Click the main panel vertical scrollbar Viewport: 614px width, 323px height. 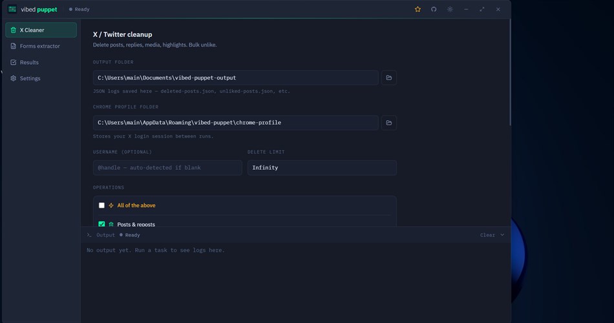(x=510, y=72)
